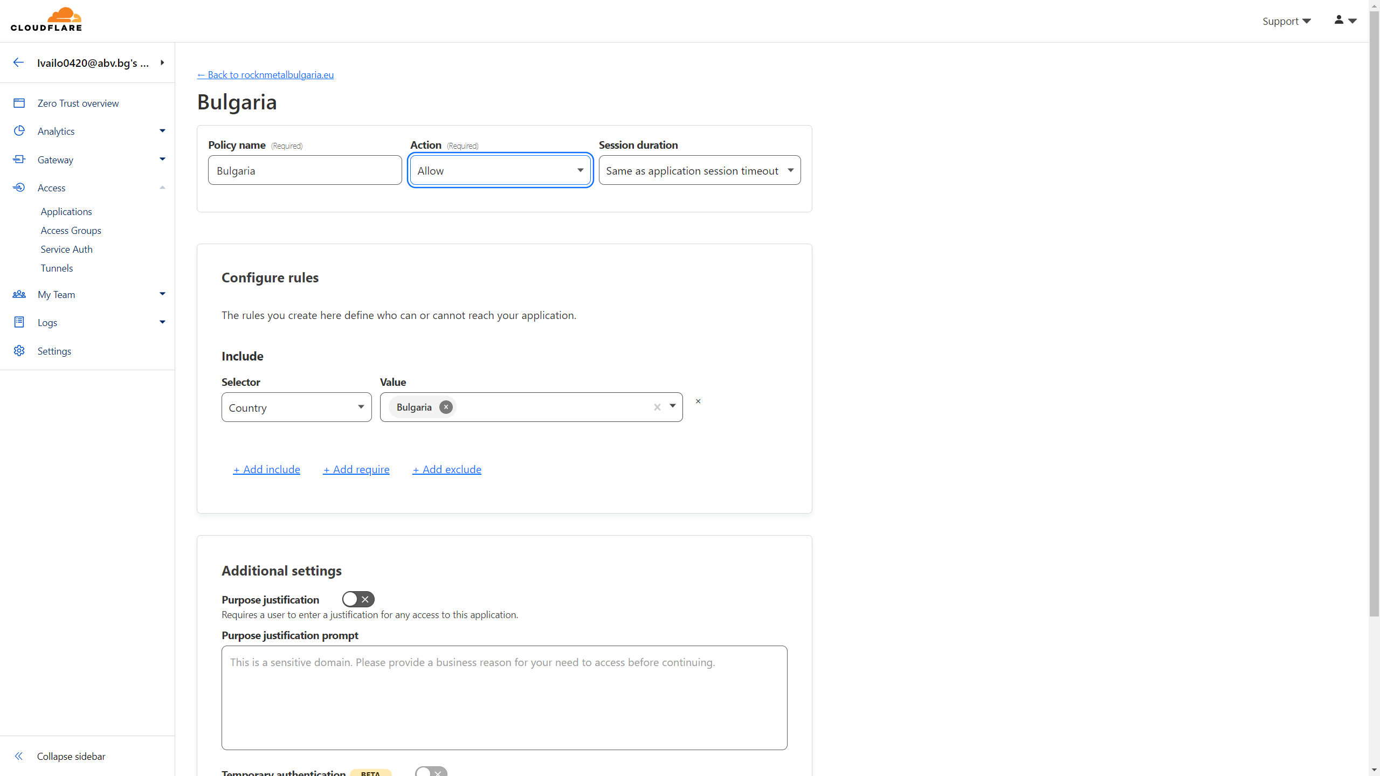Click the Cloudflare logo
1380x776 pixels.
click(x=46, y=20)
